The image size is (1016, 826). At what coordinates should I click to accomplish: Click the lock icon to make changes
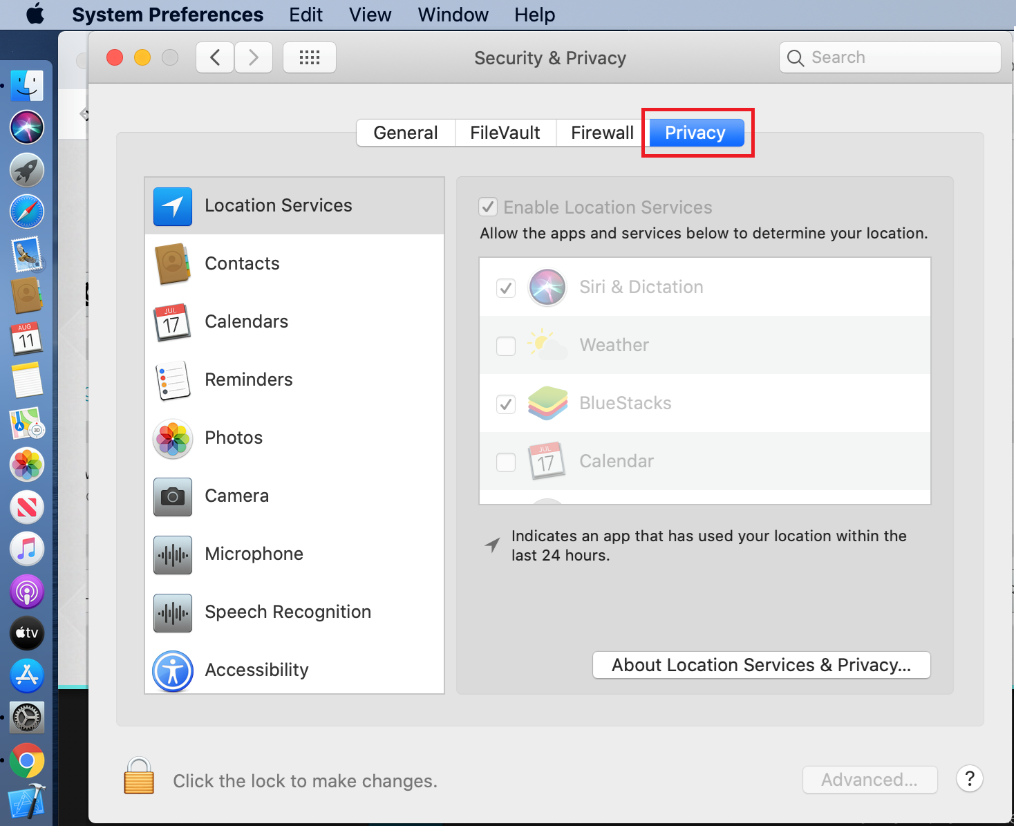[139, 776]
